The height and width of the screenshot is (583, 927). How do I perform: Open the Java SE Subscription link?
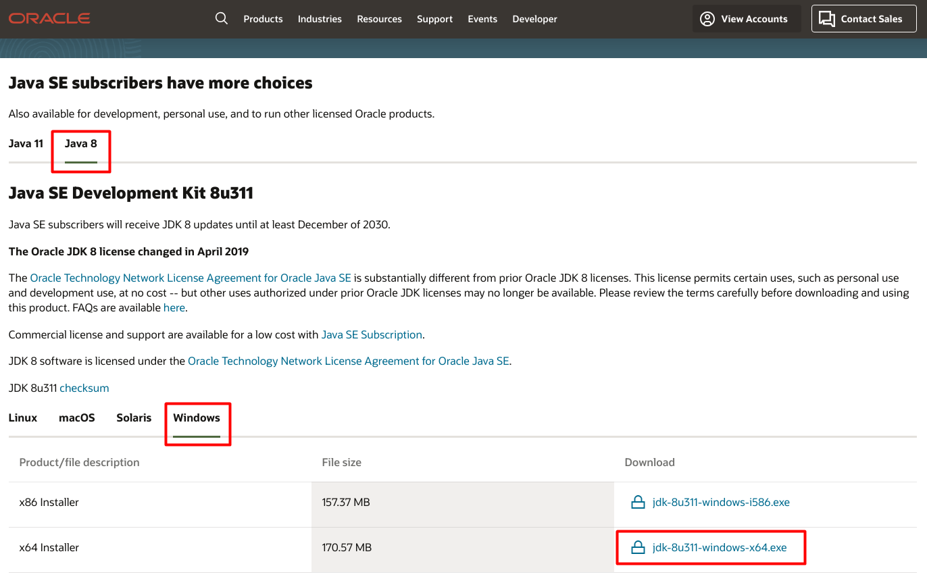(x=372, y=334)
